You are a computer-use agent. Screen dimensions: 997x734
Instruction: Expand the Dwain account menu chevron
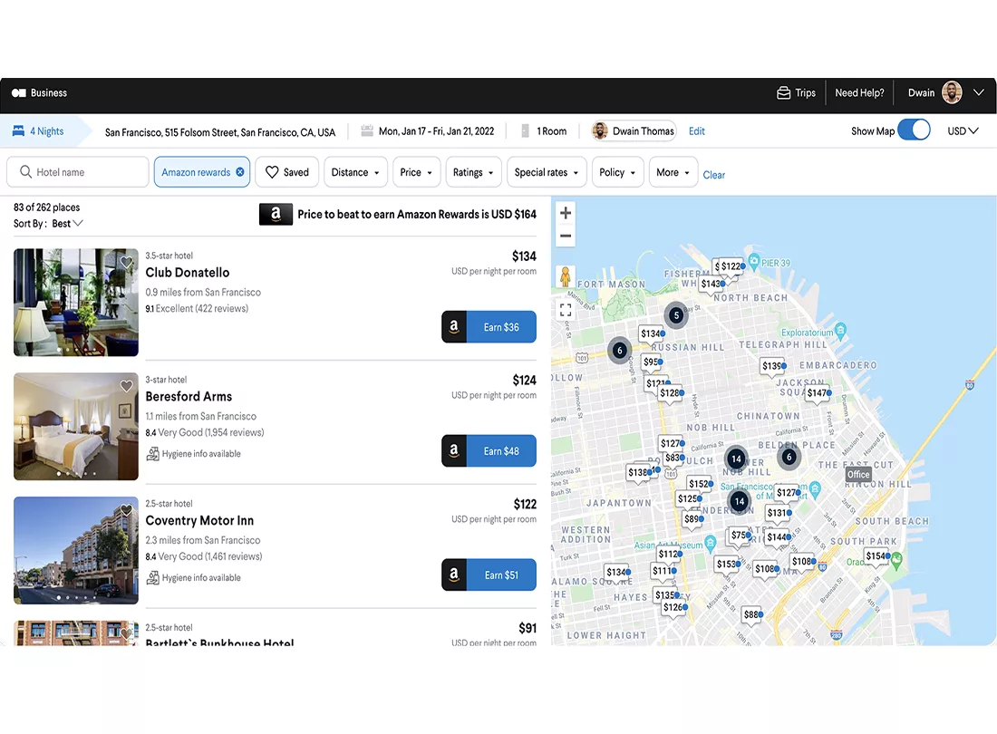click(979, 92)
